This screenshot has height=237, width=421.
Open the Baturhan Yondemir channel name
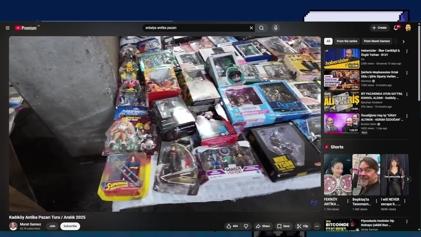[x=372, y=102]
